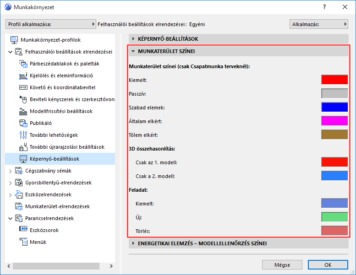Image resolution: width=356 pixels, height=275 pixels.
Task: Click the Cégszabvány sémák icon
Action: pyautogui.click(x=19, y=171)
